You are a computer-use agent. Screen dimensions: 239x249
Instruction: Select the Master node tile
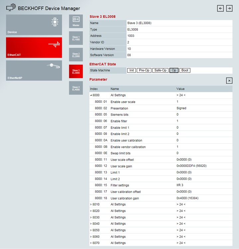tap(76, 21)
